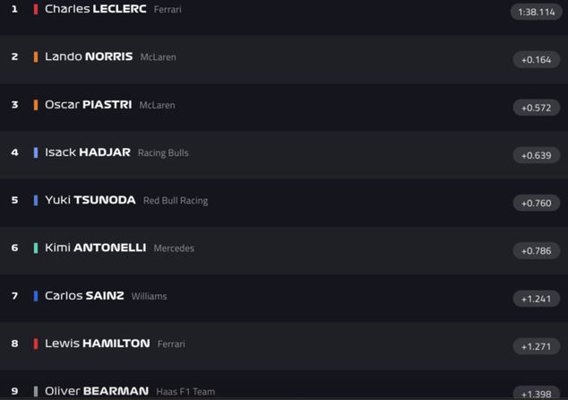Click the +0.760 gap badge

[537, 203]
